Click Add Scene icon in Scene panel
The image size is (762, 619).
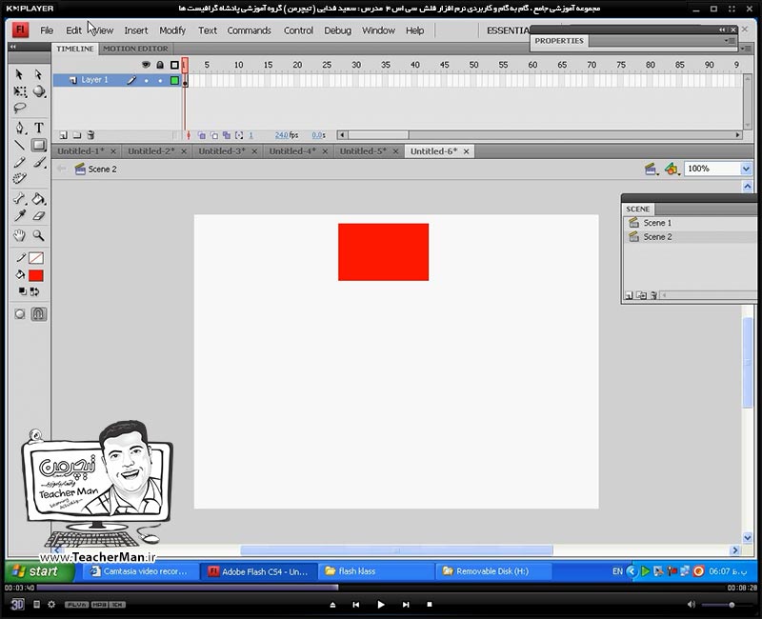pyautogui.click(x=629, y=295)
